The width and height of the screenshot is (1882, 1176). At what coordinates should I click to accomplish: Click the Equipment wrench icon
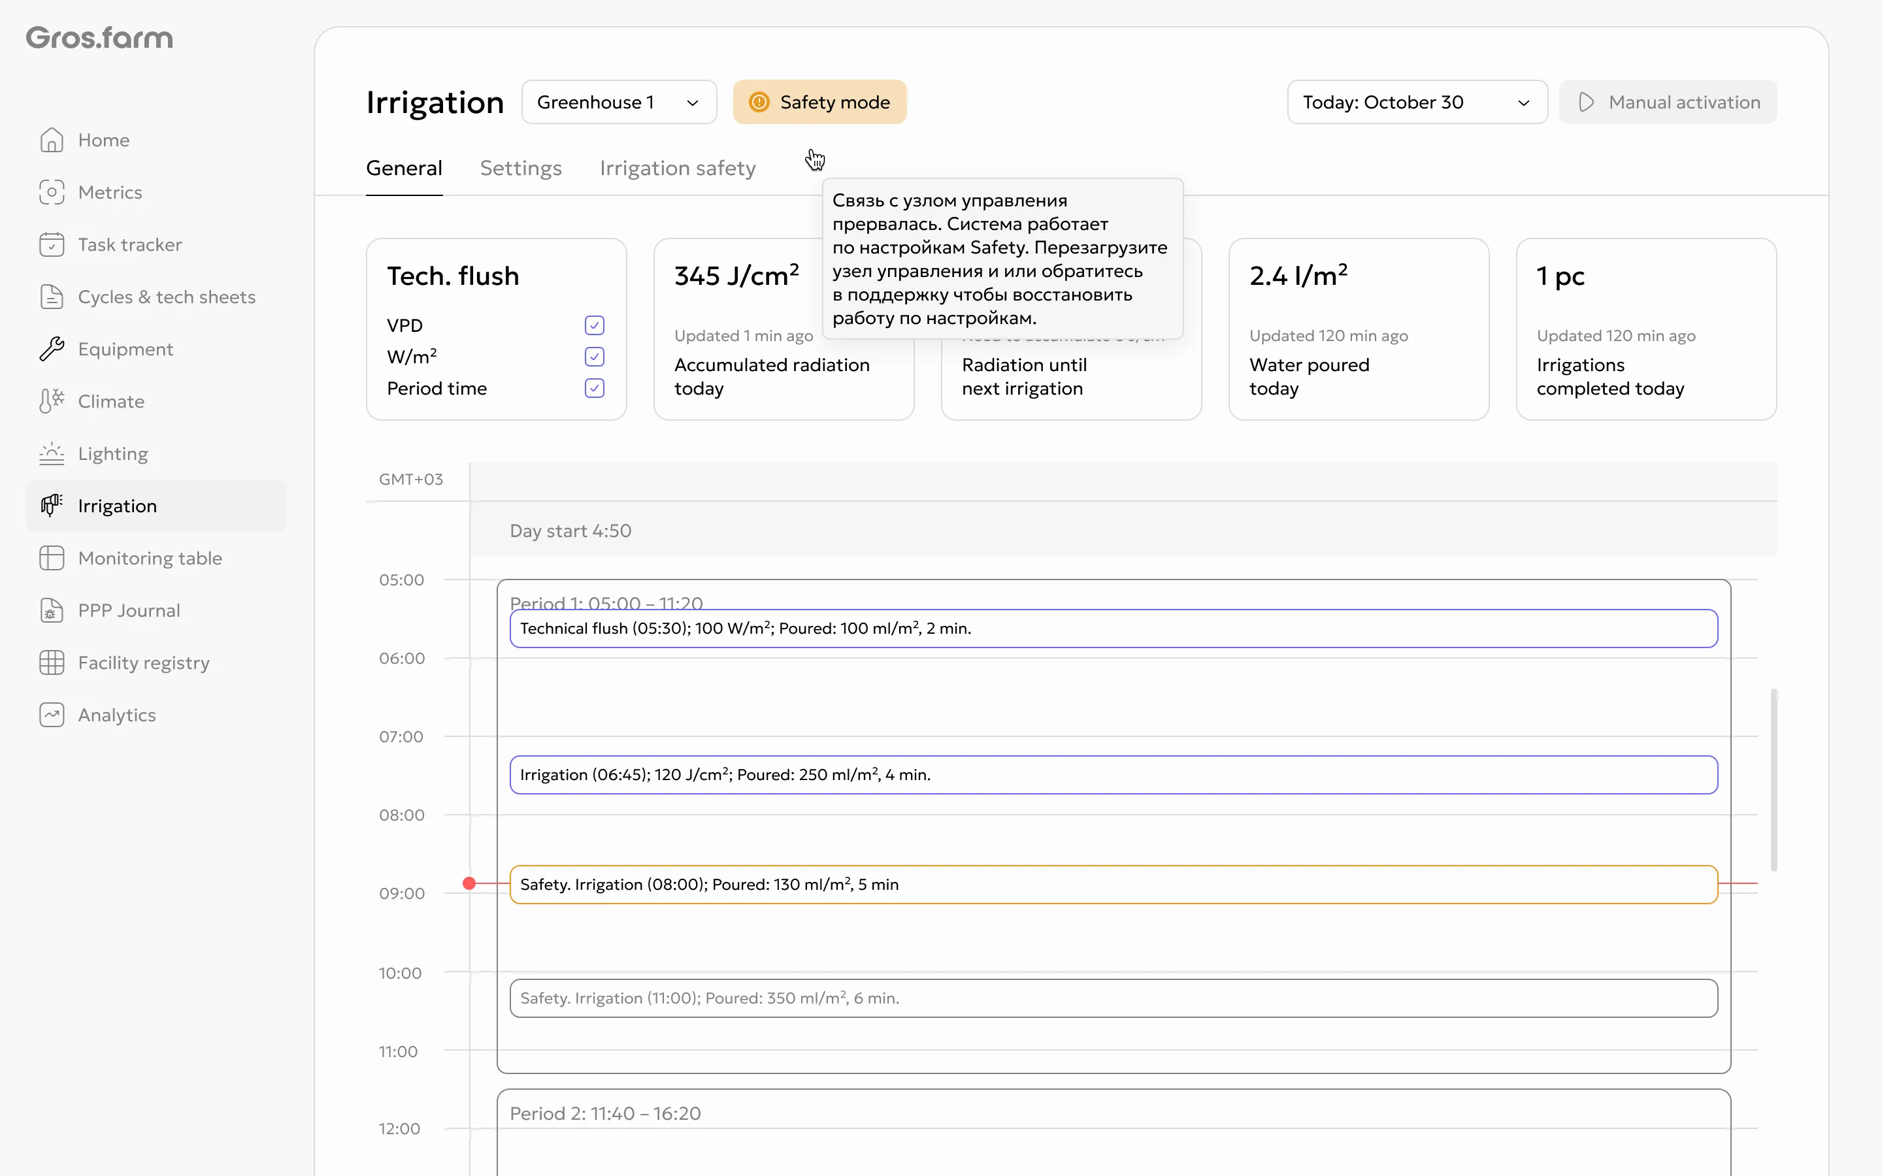tap(52, 350)
